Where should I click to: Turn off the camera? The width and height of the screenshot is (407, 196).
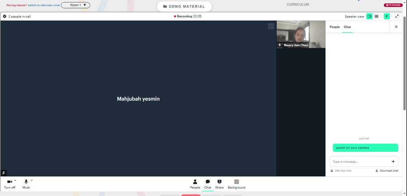click(x=10, y=184)
